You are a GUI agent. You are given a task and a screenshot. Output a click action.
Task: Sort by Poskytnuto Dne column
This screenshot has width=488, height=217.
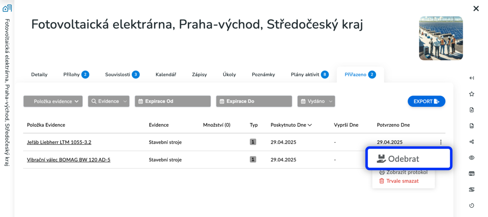click(291, 125)
